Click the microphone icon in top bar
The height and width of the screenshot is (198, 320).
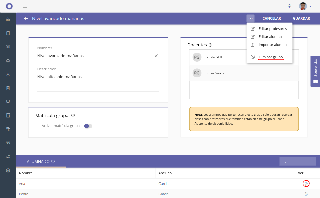point(289,6)
